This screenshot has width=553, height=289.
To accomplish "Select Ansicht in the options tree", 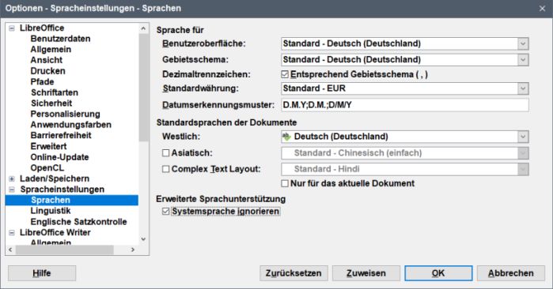I will pos(46,60).
